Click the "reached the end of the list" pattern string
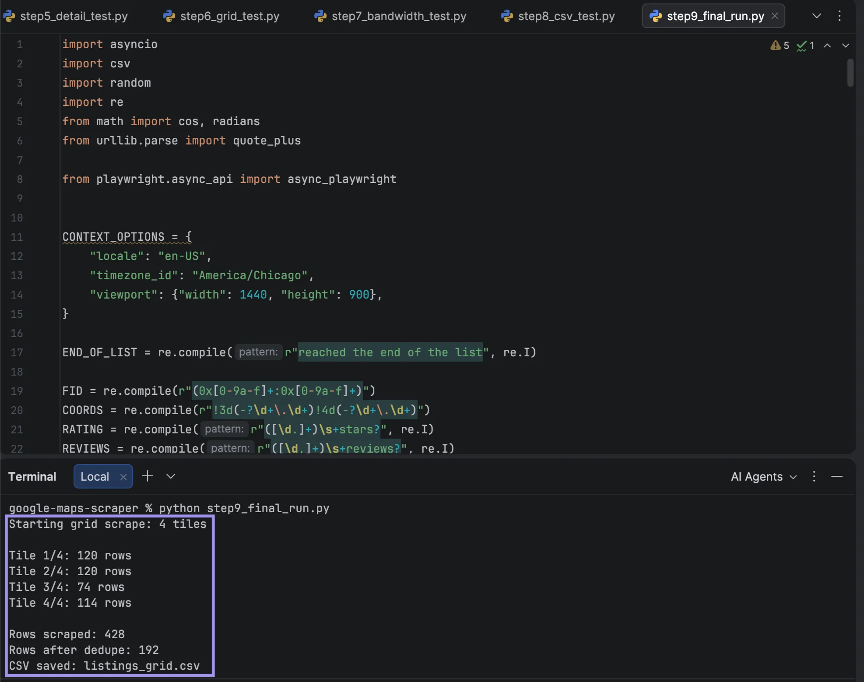This screenshot has height=682, width=864. [390, 352]
